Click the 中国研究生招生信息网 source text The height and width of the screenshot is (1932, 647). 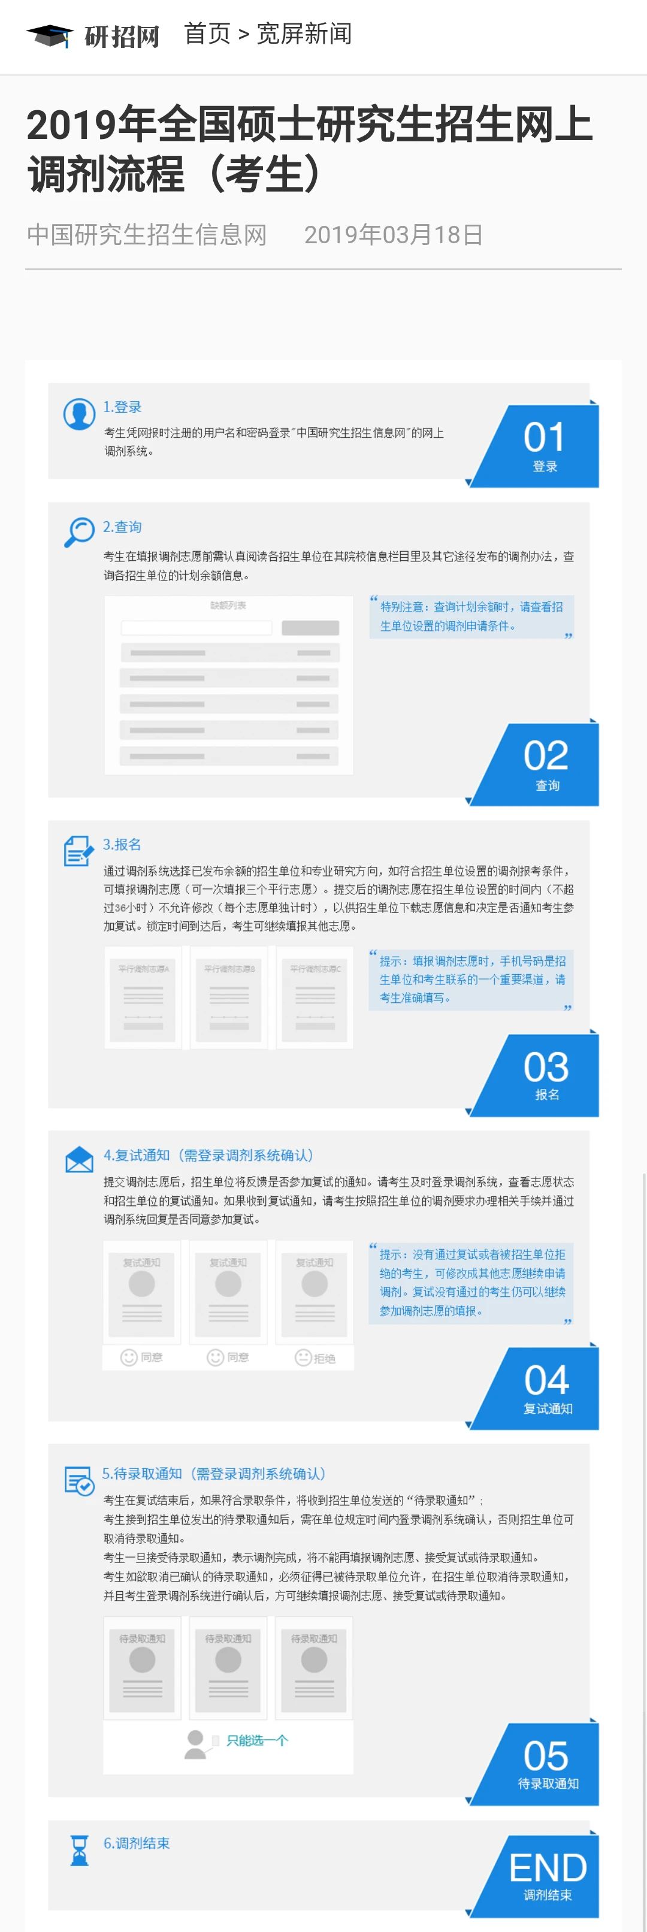click(147, 235)
